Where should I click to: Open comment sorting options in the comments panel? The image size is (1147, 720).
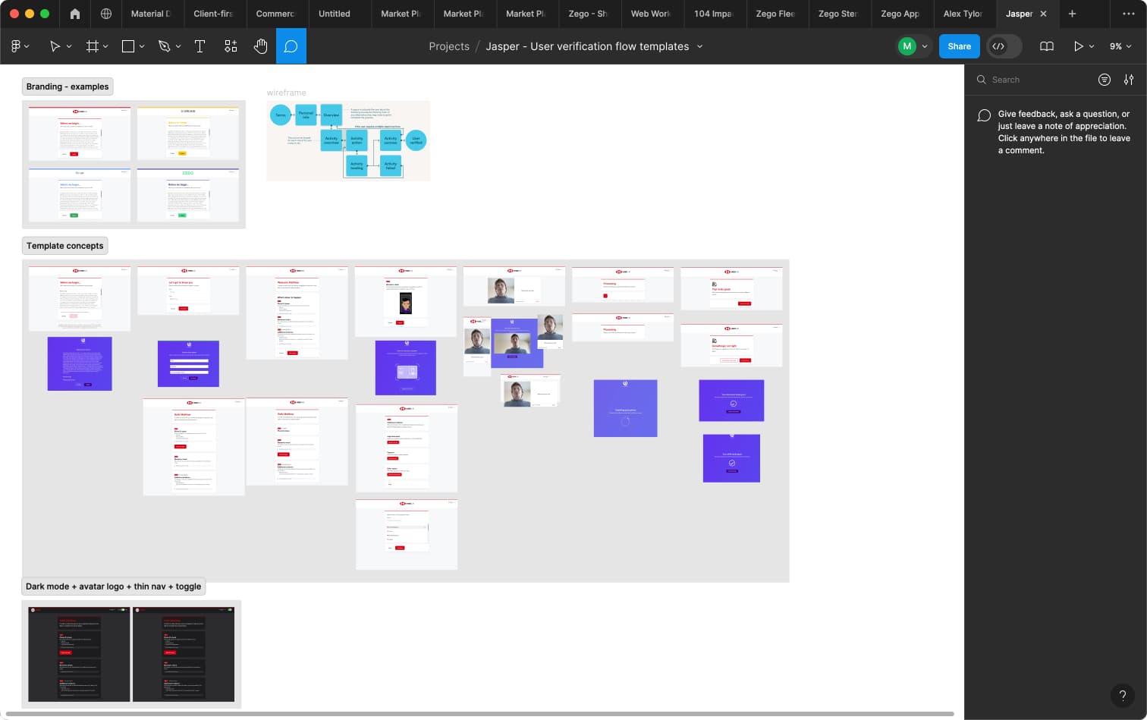pos(1105,80)
